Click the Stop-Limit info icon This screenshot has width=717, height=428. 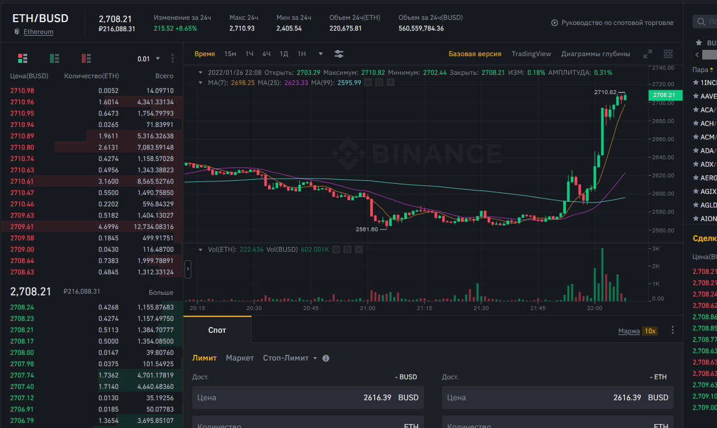[326, 358]
